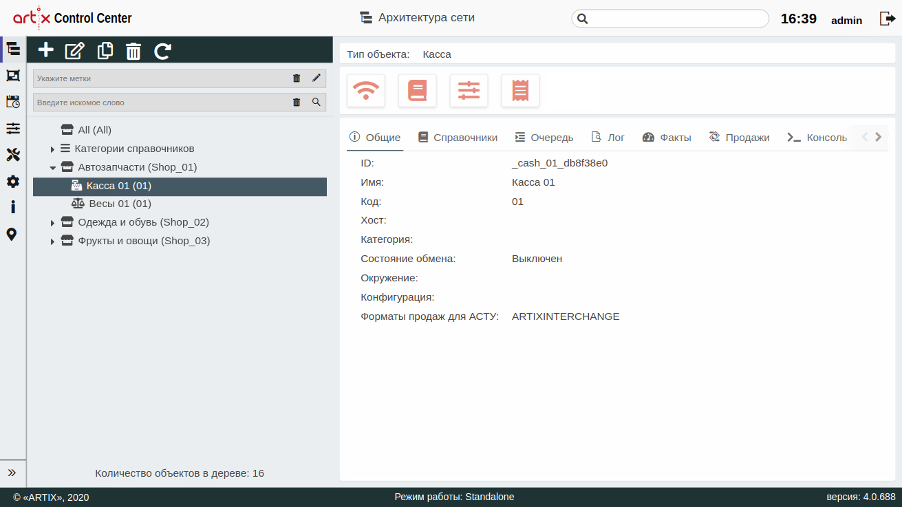Expand 'Категории справочников' tree node

(x=52, y=149)
